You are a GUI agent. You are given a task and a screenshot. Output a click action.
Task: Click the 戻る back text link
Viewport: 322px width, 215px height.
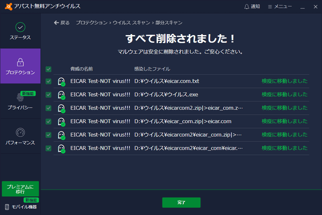[x=65, y=23]
